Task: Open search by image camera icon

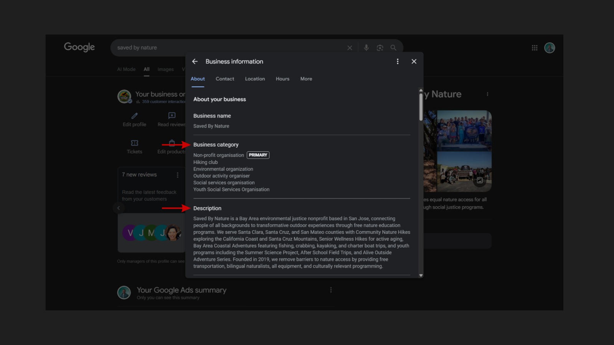Action: coord(380,48)
